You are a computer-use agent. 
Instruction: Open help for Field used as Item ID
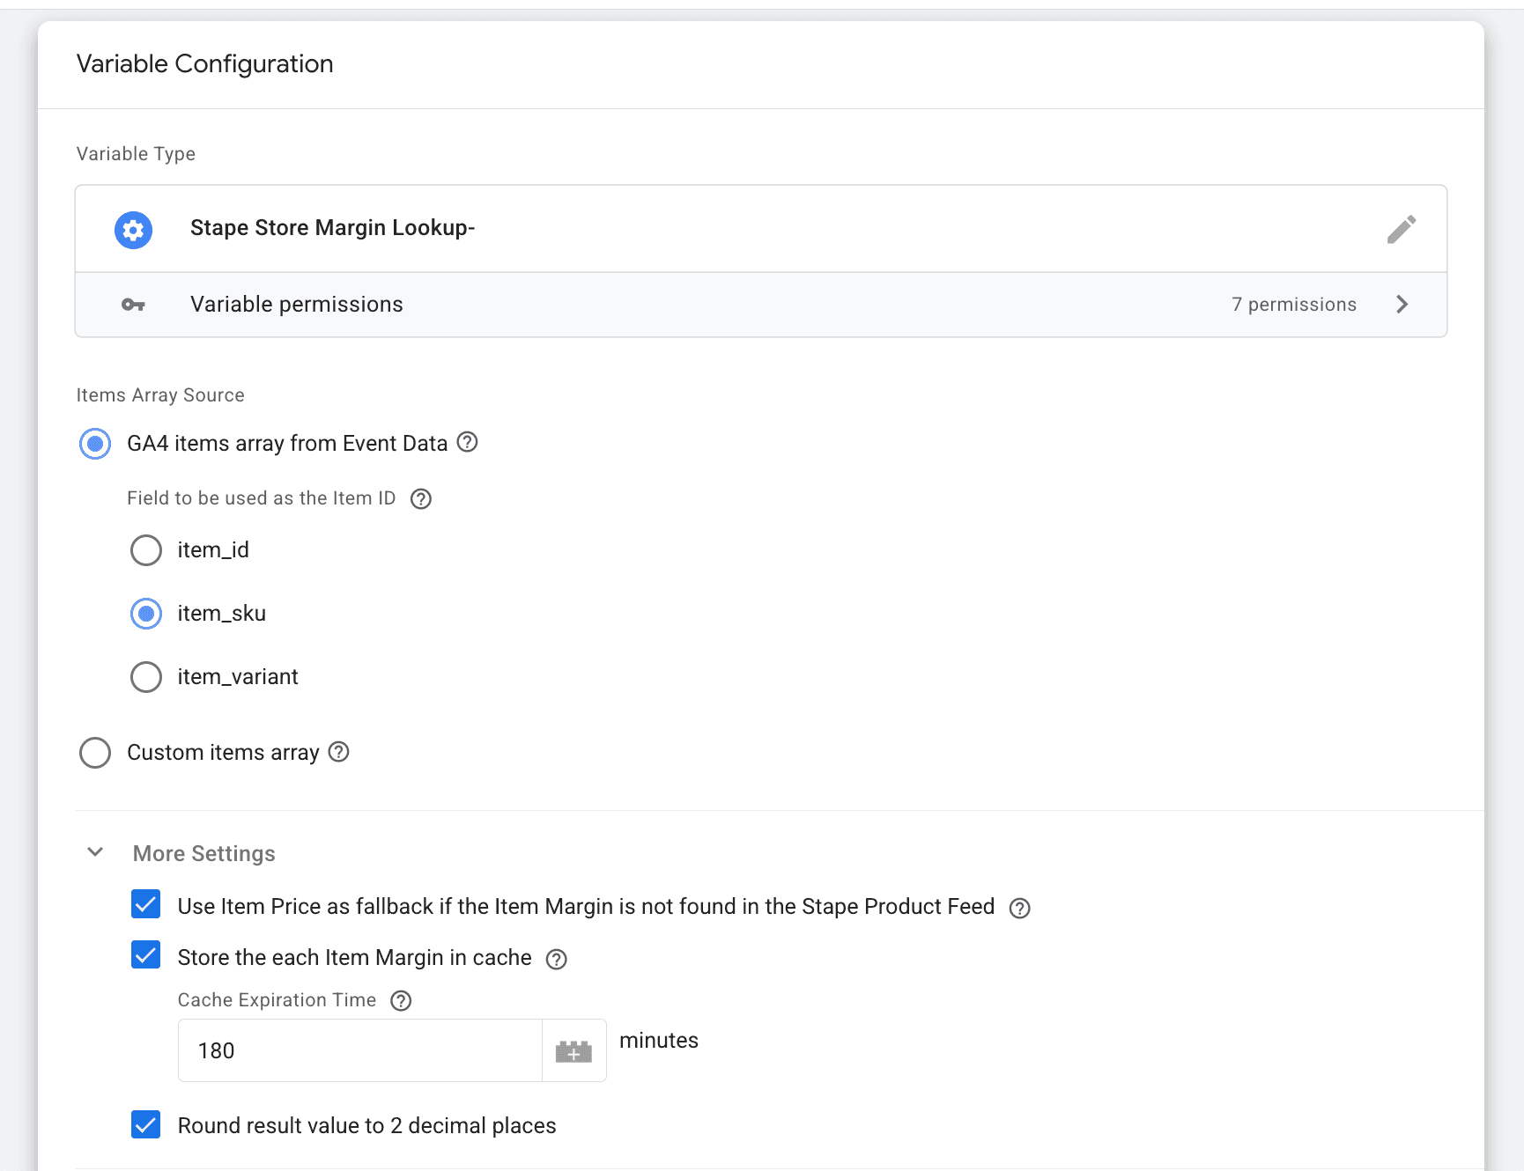click(x=420, y=498)
